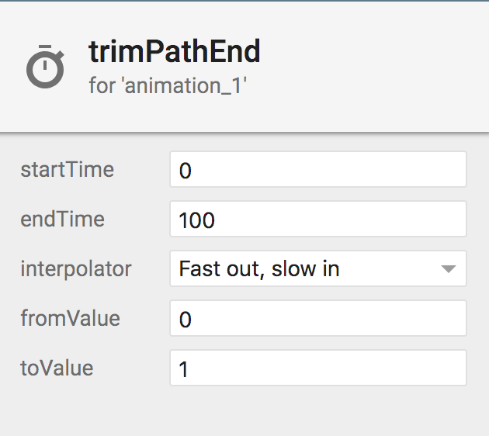This screenshot has width=489, height=436.
Task: Click the interpolator dropdown arrow
Action: coord(449,268)
